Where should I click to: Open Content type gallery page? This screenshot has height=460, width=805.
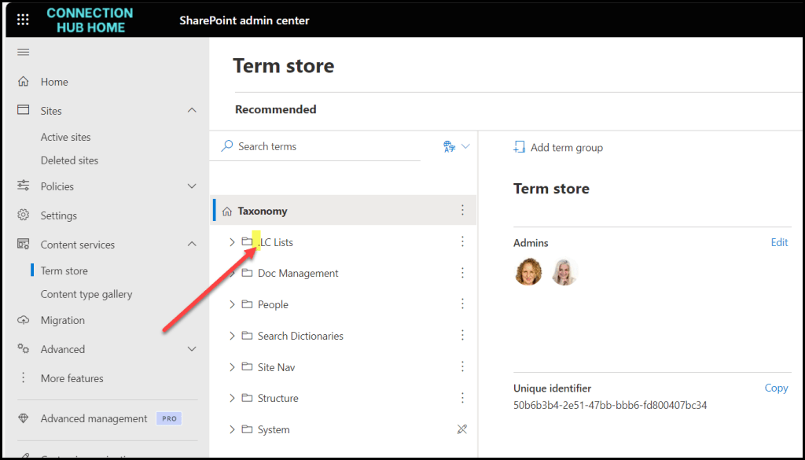pos(86,294)
